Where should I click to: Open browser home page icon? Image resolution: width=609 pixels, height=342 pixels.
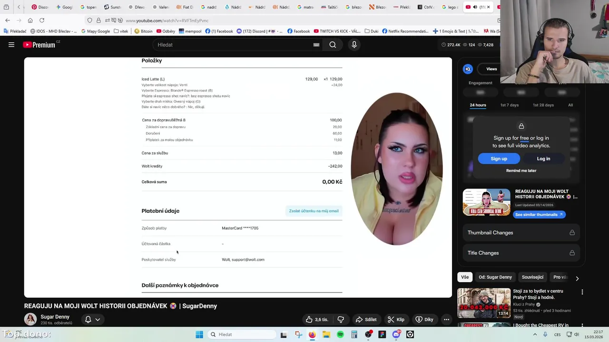pyautogui.click(x=30, y=20)
